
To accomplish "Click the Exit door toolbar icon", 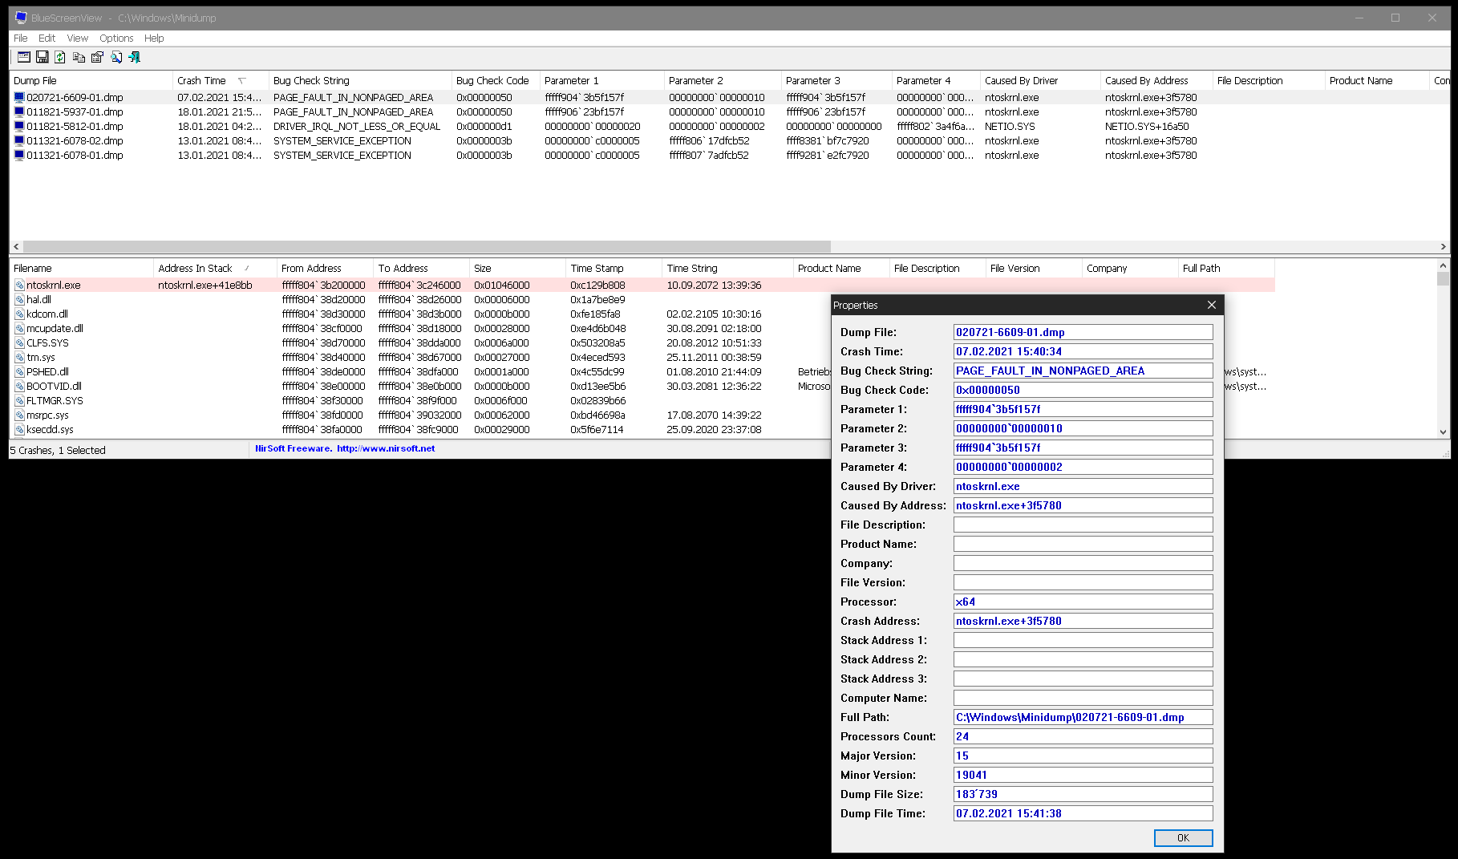I will 134,57.
